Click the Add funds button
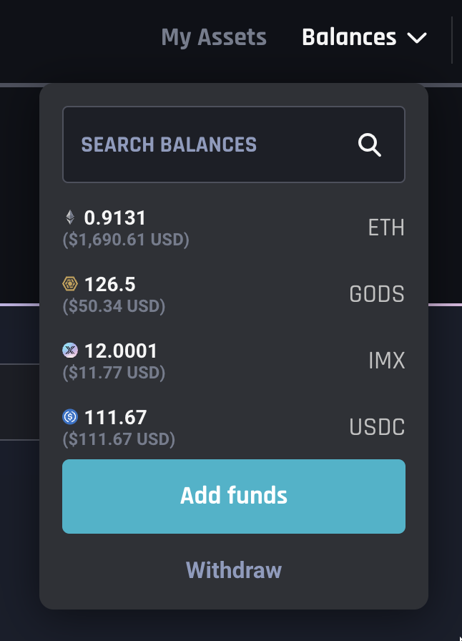Screen dimensions: 462x641 click(233, 496)
